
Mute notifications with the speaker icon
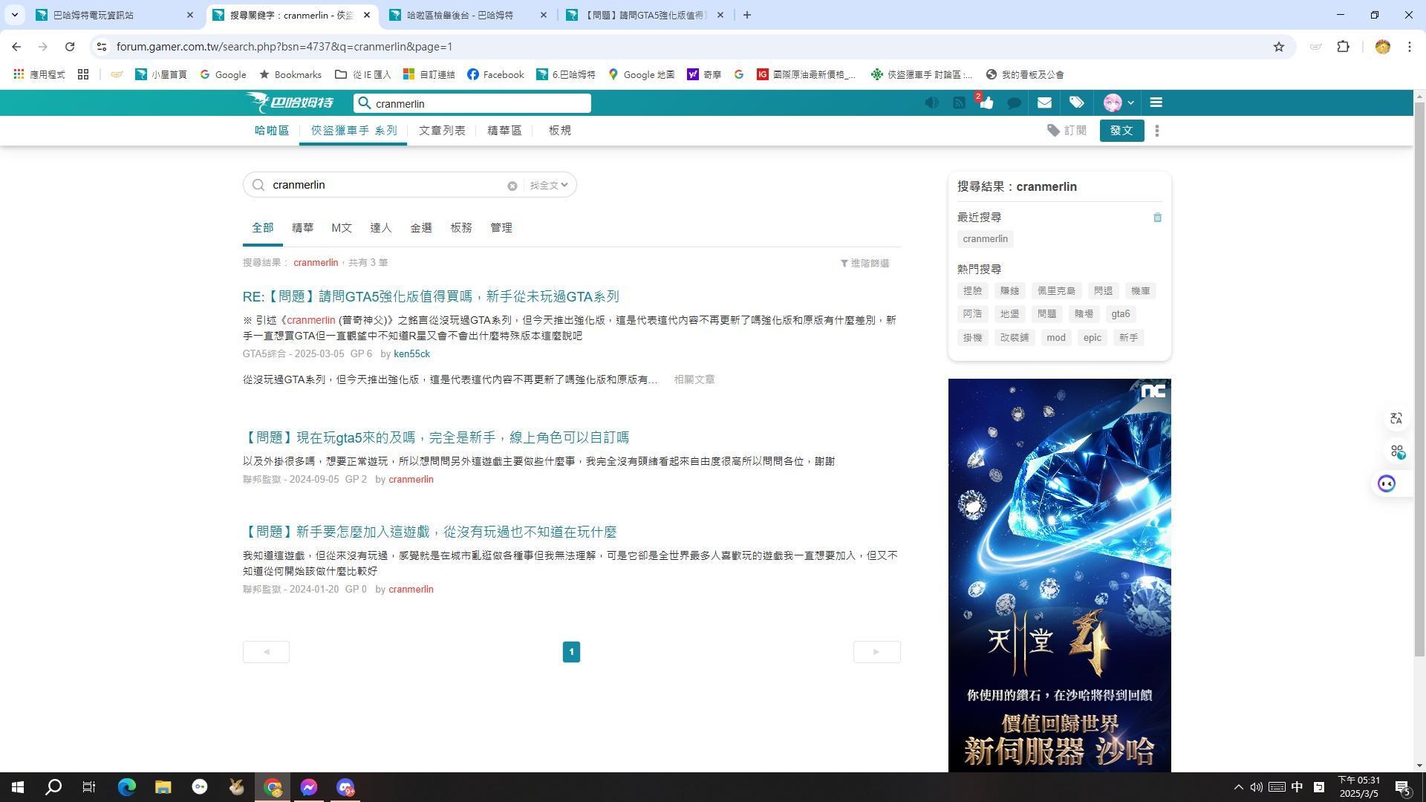(931, 103)
